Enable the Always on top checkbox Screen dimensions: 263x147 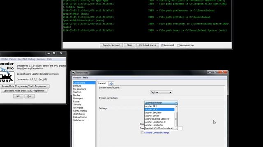coord(178,45)
